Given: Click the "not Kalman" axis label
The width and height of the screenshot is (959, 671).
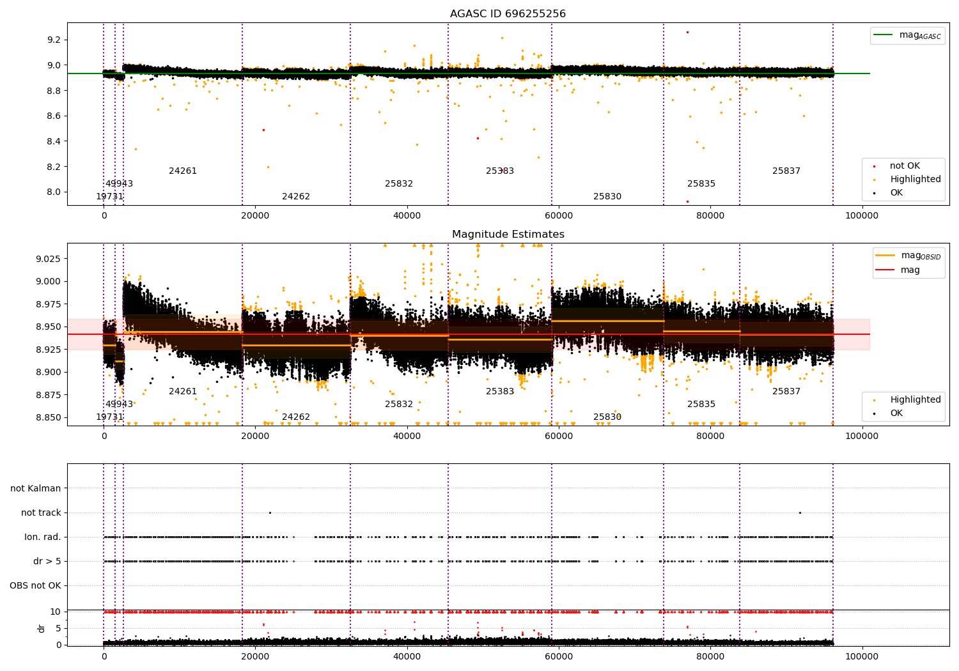Looking at the screenshot, I should click(36, 488).
